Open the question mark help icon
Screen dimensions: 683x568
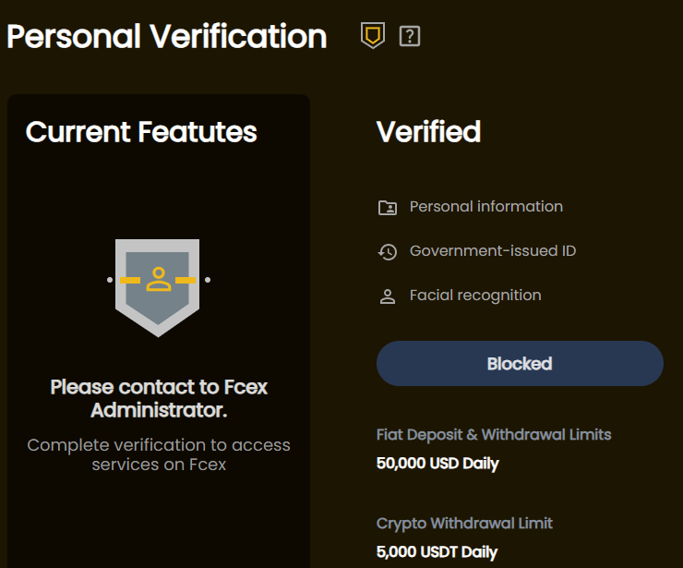coord(410,36)
